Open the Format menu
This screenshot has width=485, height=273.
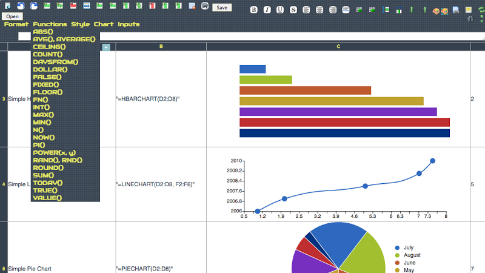point(16,24)
